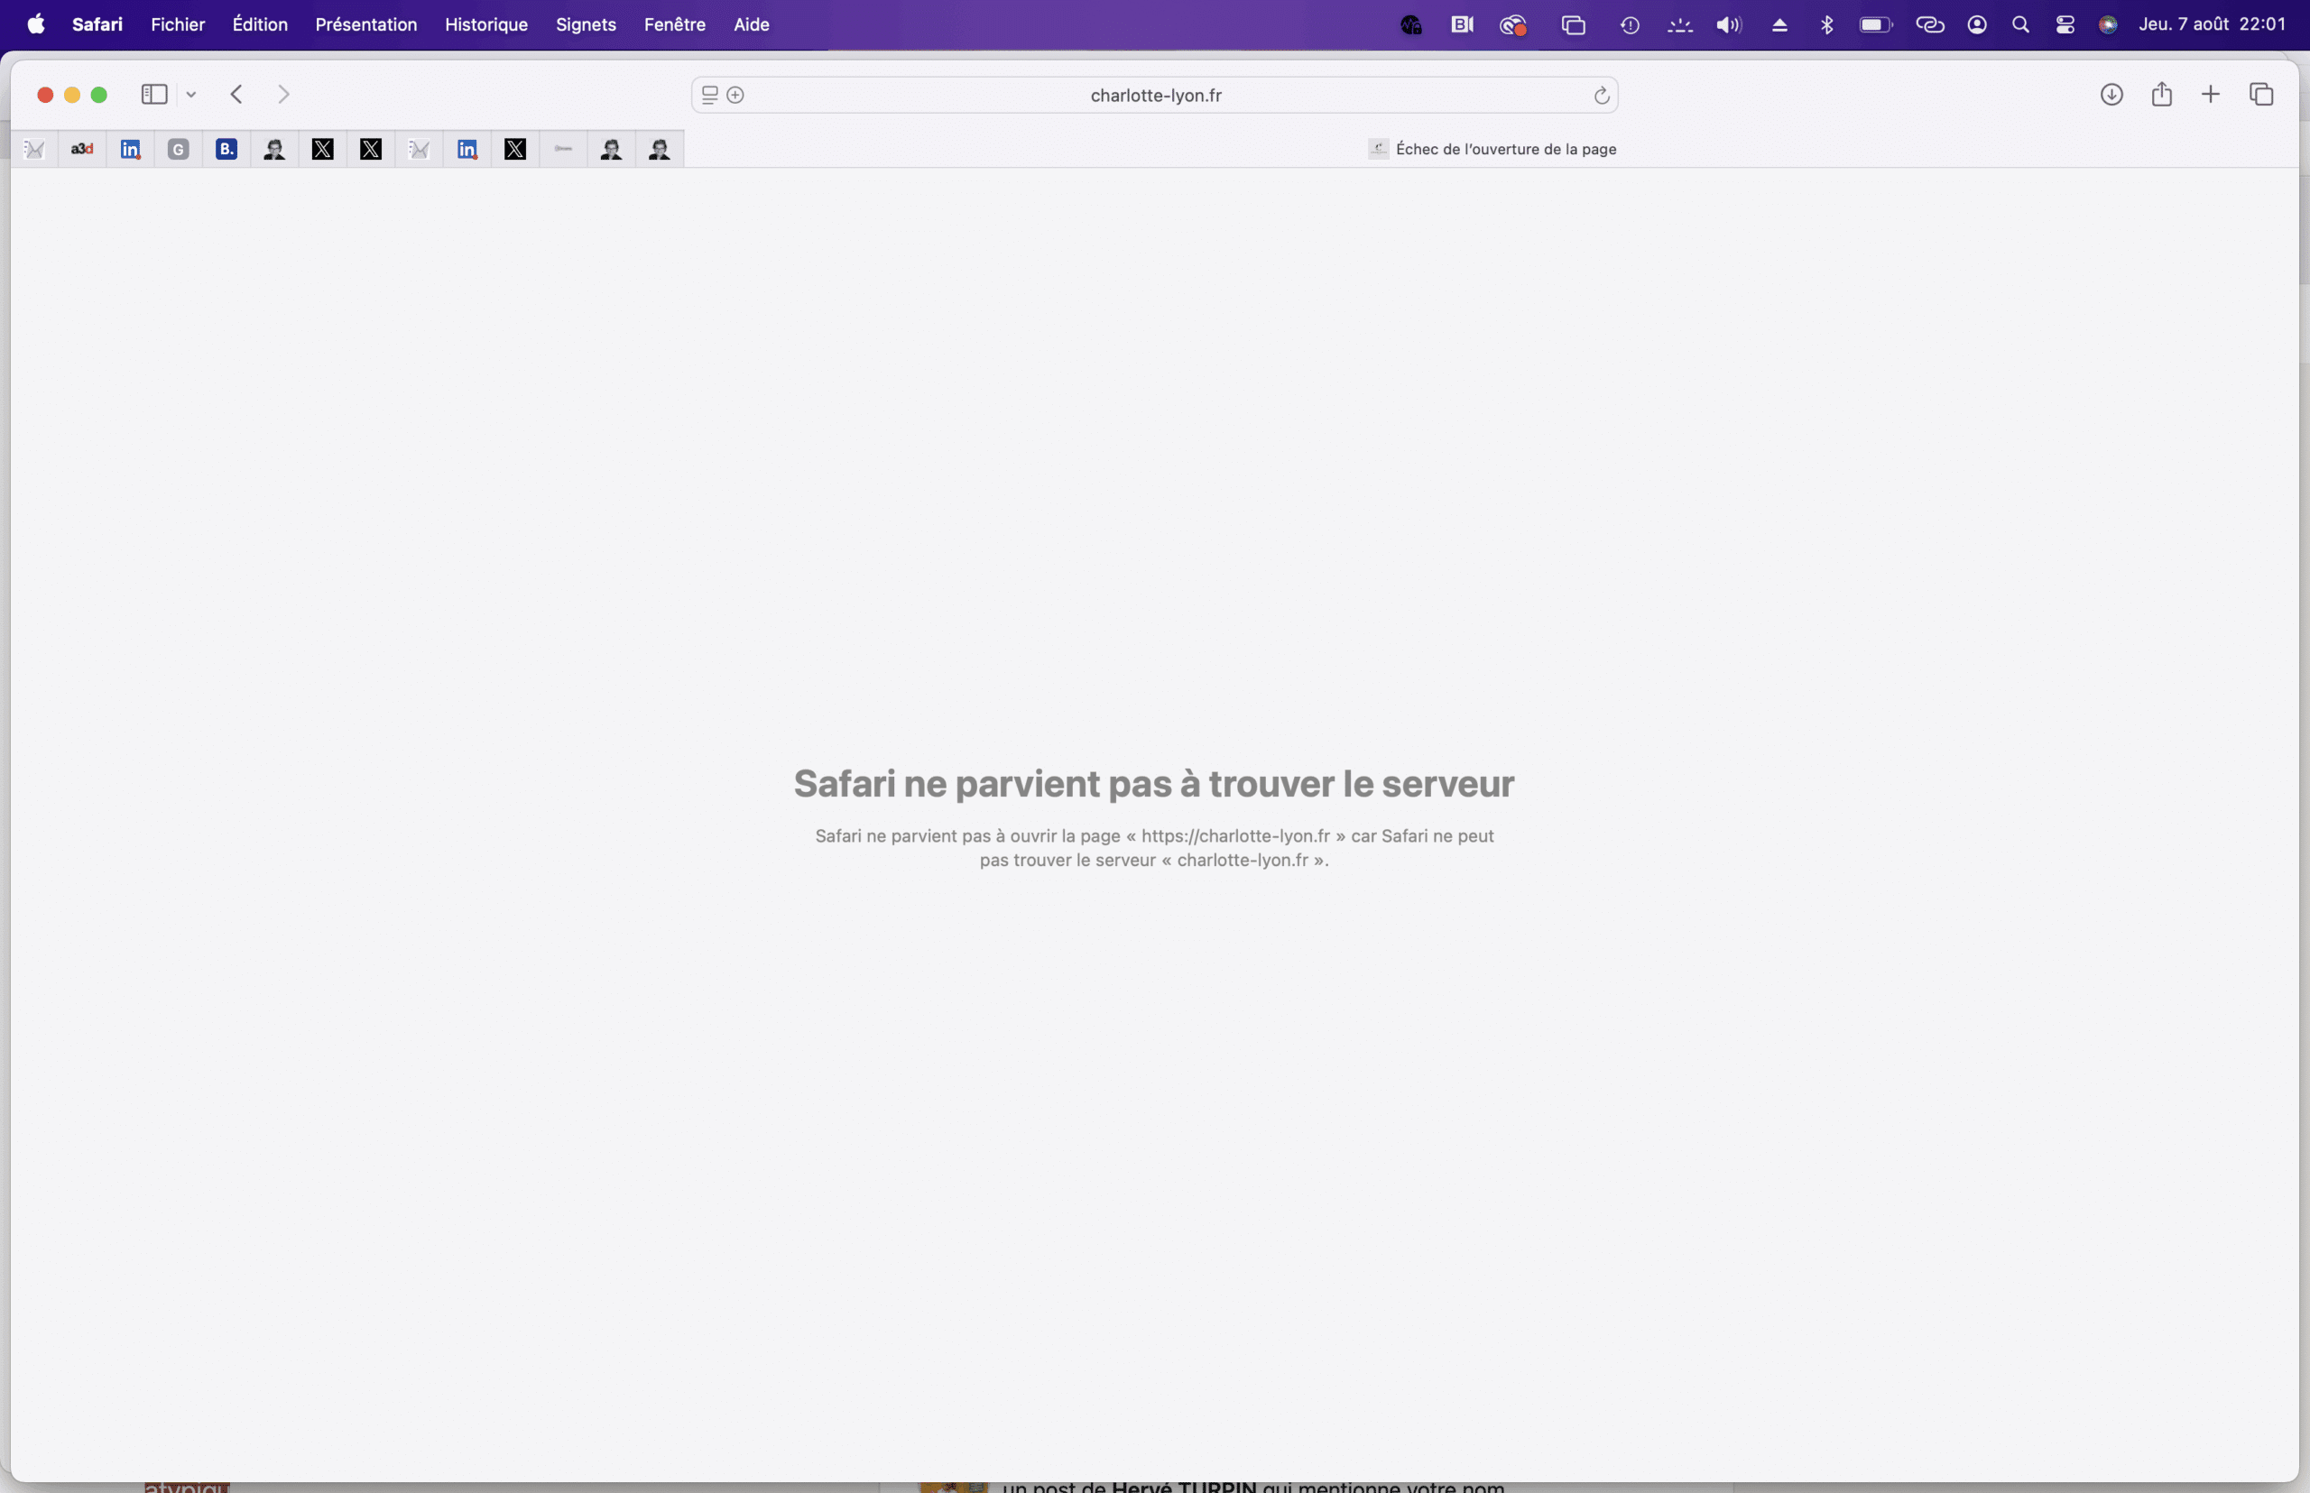Click the eject menu bar icon
This screenshot has width=2310, height=1493.
click(1779, 24)
